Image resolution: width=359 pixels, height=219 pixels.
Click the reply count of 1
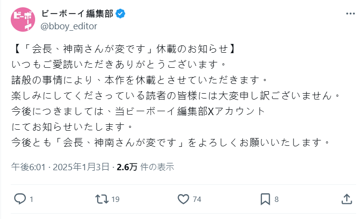tap(31, 199)
